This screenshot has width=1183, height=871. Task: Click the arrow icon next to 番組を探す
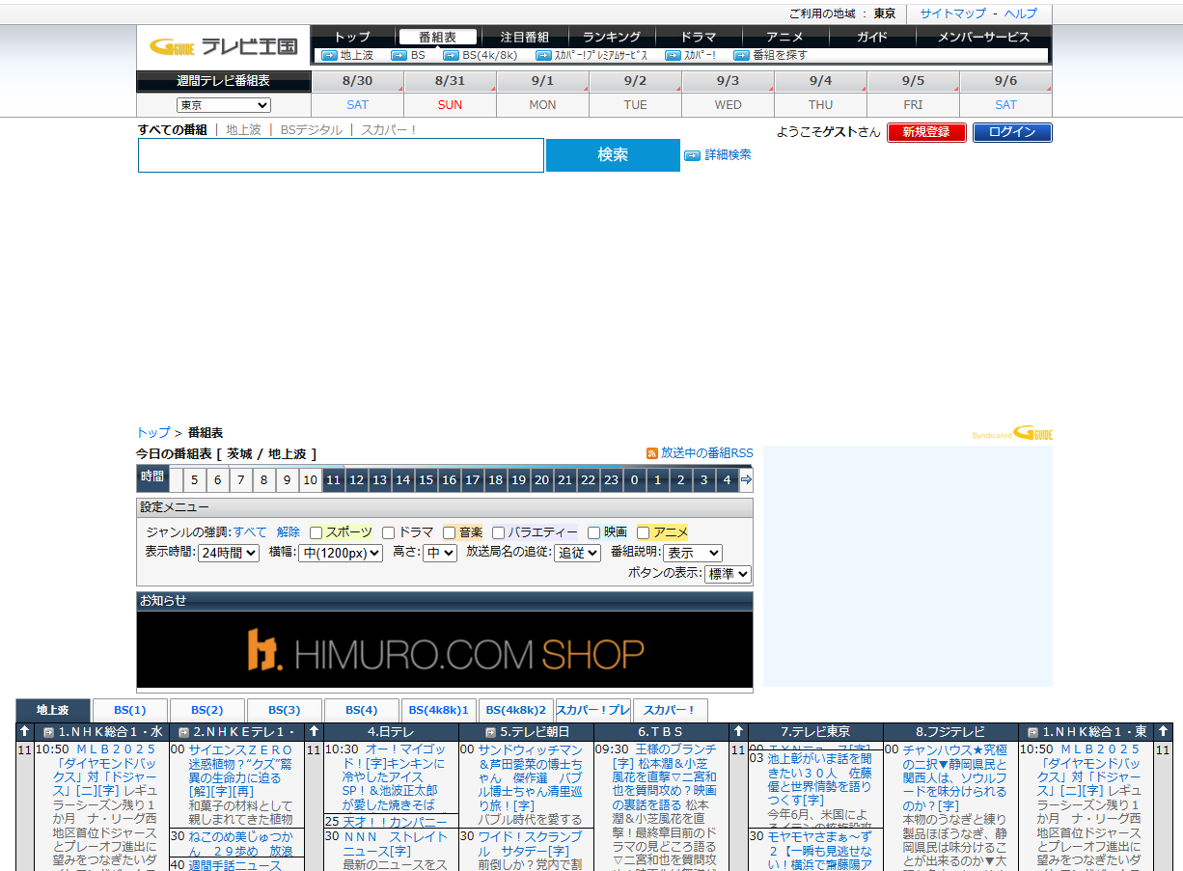pos(741,56)
